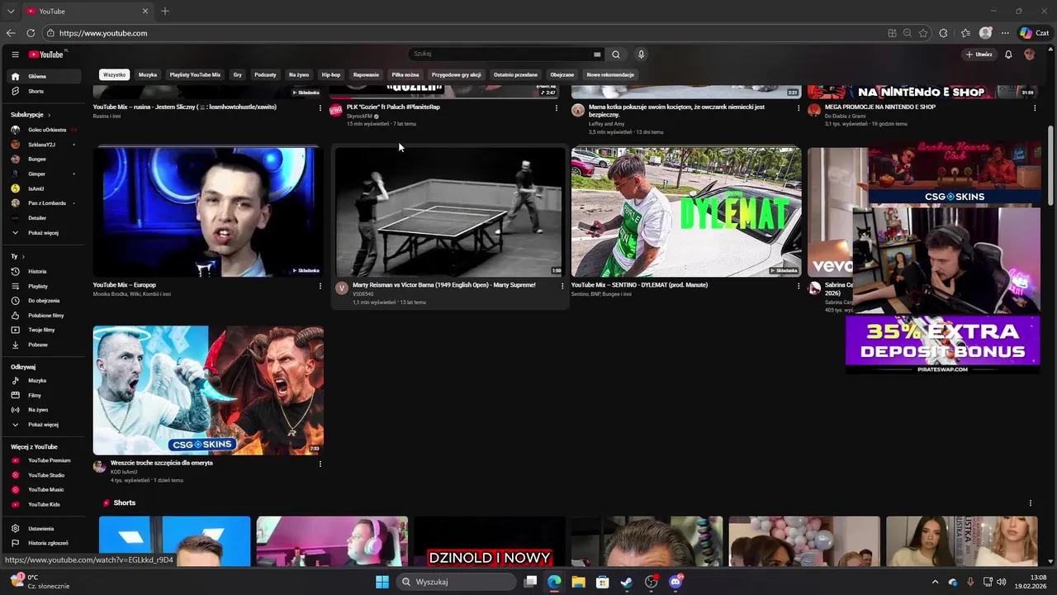1057x595 pixels.
Task: Open the Gimper subscription channel
Action: coord(43,174)
